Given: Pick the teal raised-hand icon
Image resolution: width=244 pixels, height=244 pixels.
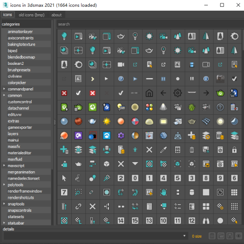Looking at the screenshot, I should (163, 192).
